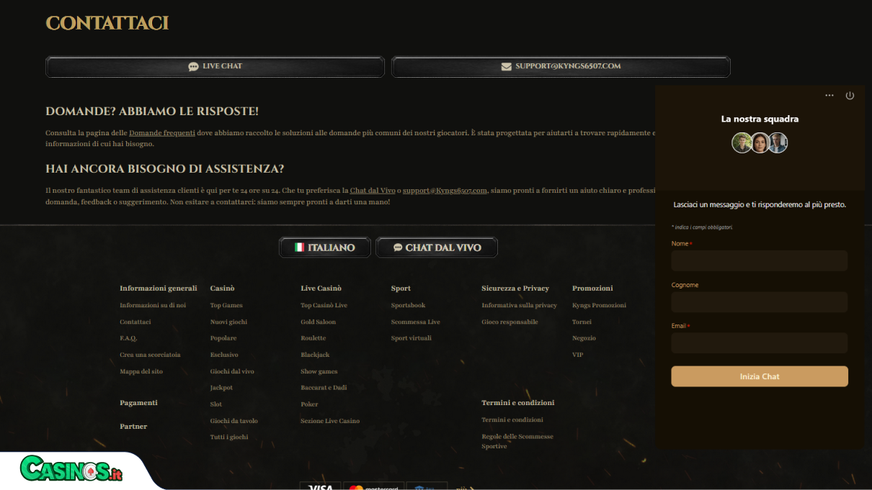
Task: Click the support@kyngs6507.com email button
Action: coord(561,66)
